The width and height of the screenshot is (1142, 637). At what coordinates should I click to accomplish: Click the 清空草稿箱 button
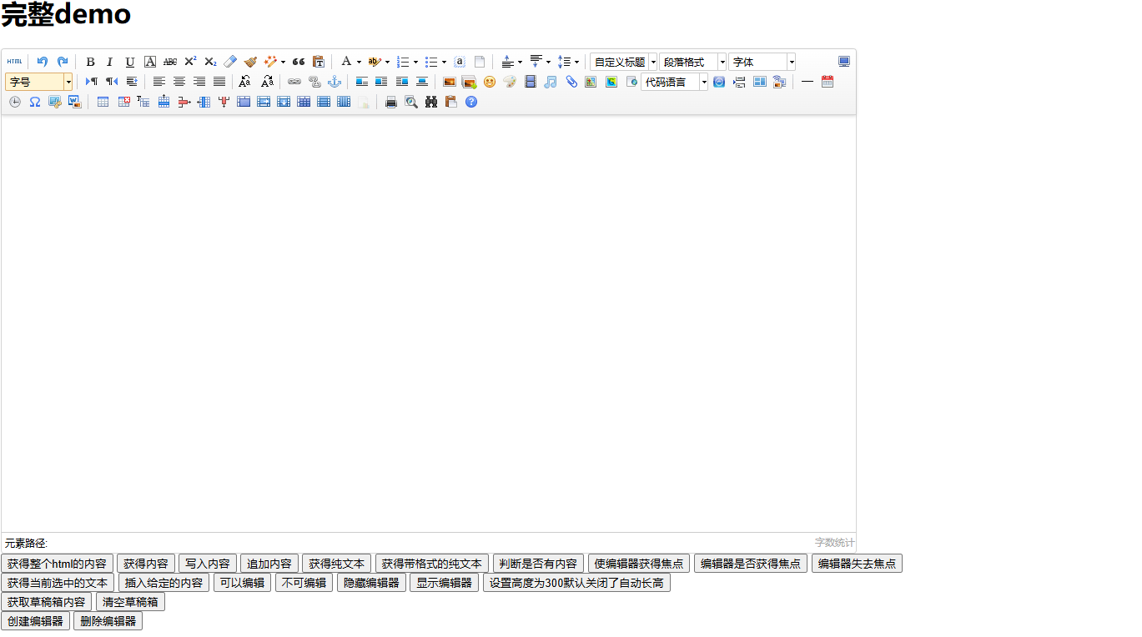(129, 601)
